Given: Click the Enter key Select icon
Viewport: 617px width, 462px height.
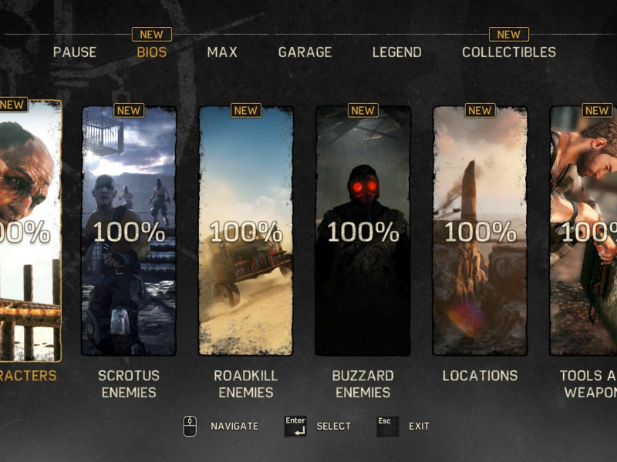Looking at the screenshot, I should pos(295,427).
